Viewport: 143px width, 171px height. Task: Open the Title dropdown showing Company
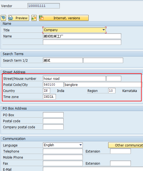[74, 30]
